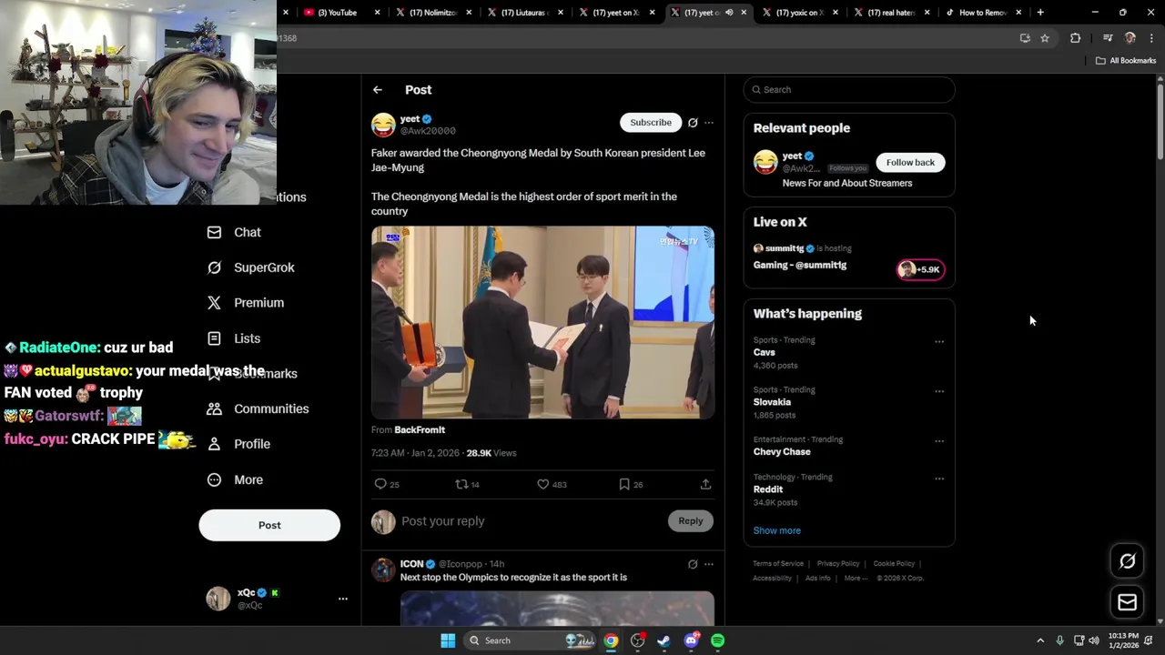Screen dimensions: 1165x655
Task: Open the Cavs trending topic
Action: coord(765,352)
